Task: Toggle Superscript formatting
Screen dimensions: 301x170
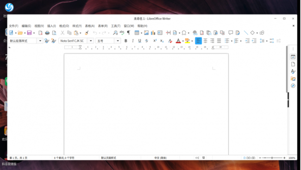Action: click(155, 41)
